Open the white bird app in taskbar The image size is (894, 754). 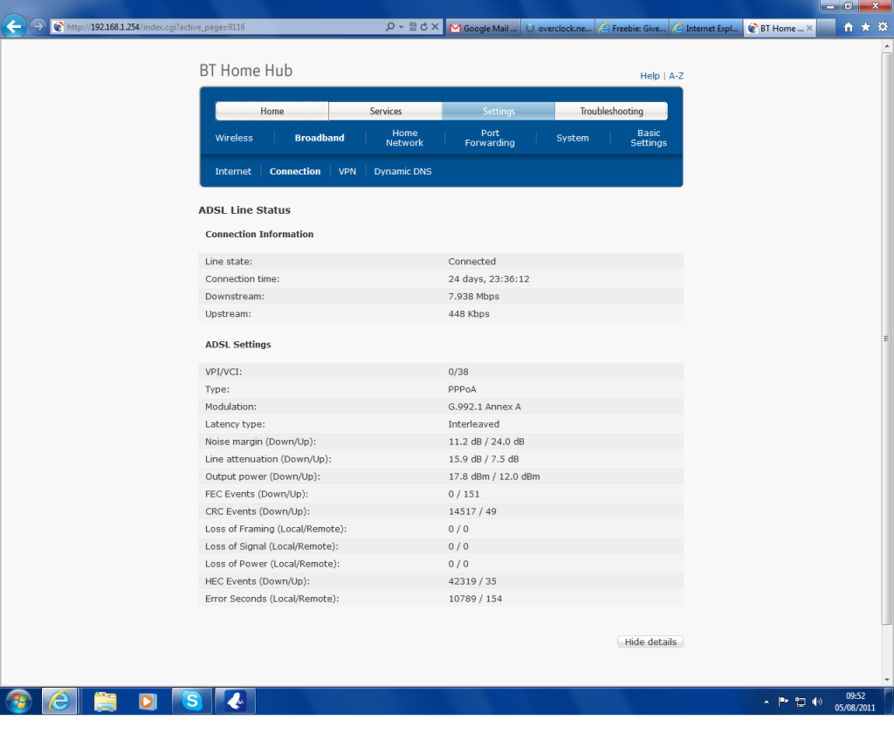click(x=236, y=701)
